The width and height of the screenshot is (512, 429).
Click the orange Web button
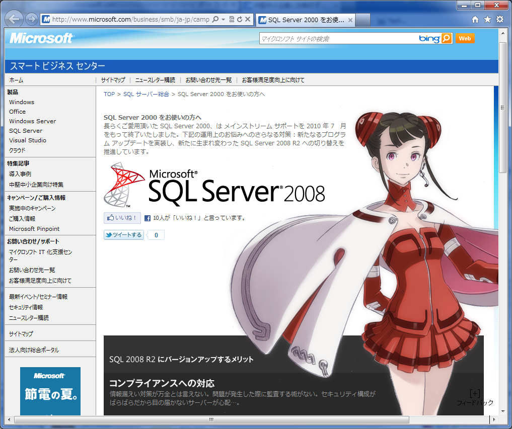tap(465, 39)
